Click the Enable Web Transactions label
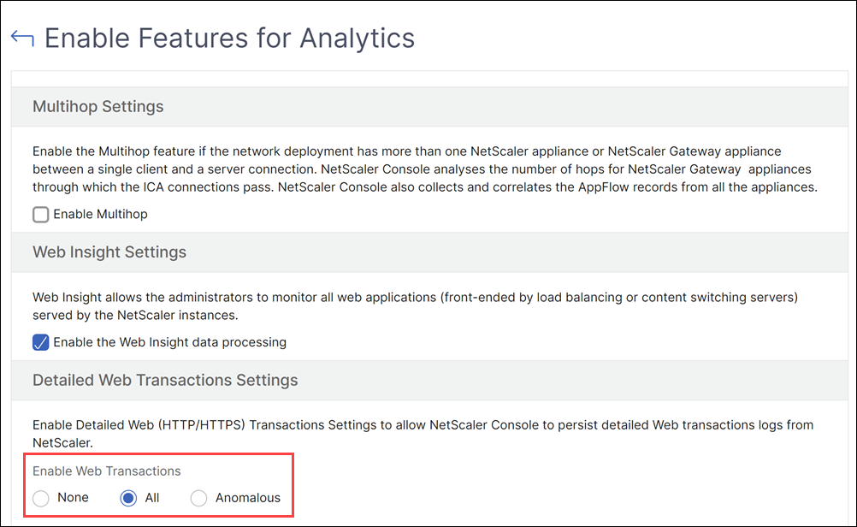857x527 pixels. pos(107,471)
